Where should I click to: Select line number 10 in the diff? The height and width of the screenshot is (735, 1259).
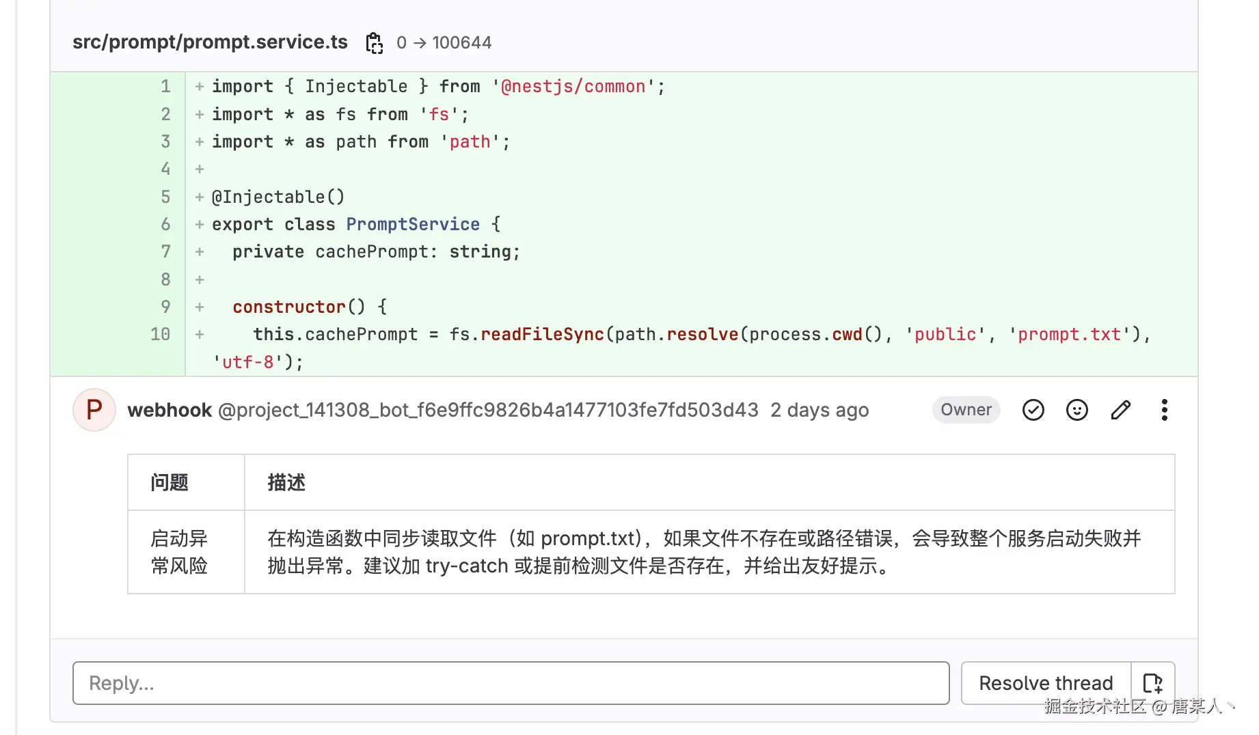pyautogui.click(x=161, y=334)
